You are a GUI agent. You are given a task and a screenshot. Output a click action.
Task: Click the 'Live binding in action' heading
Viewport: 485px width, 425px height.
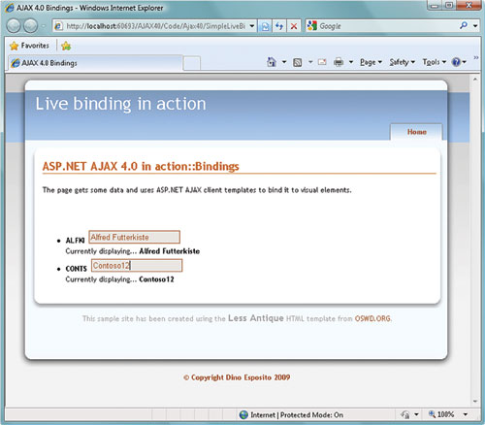[120, 104]
